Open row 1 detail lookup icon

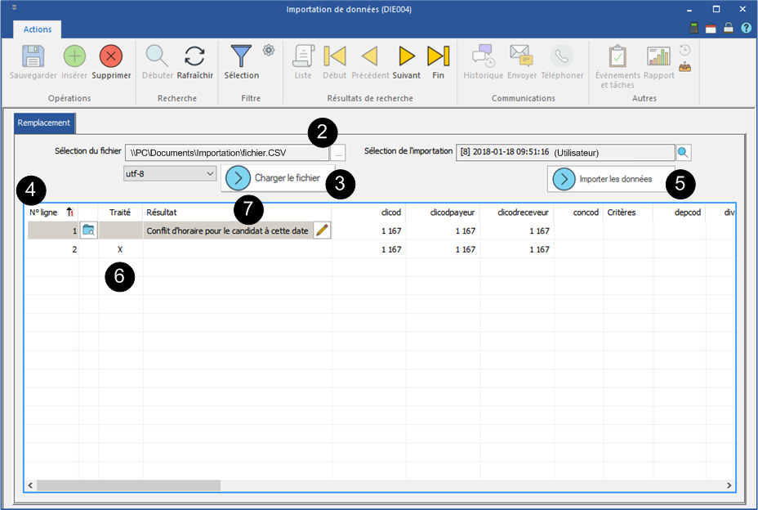[88, 230]
